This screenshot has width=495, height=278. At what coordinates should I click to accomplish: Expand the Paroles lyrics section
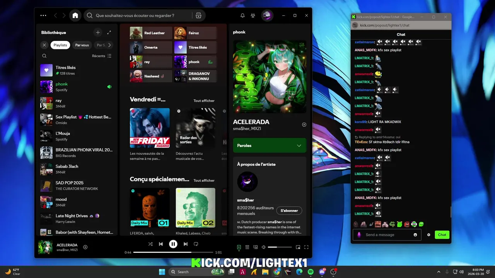(270, 146)
